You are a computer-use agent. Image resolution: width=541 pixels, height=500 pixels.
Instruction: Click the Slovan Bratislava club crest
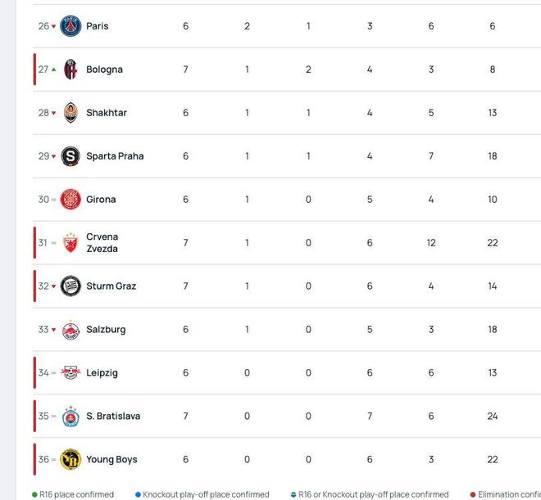[x=70, y=416]
